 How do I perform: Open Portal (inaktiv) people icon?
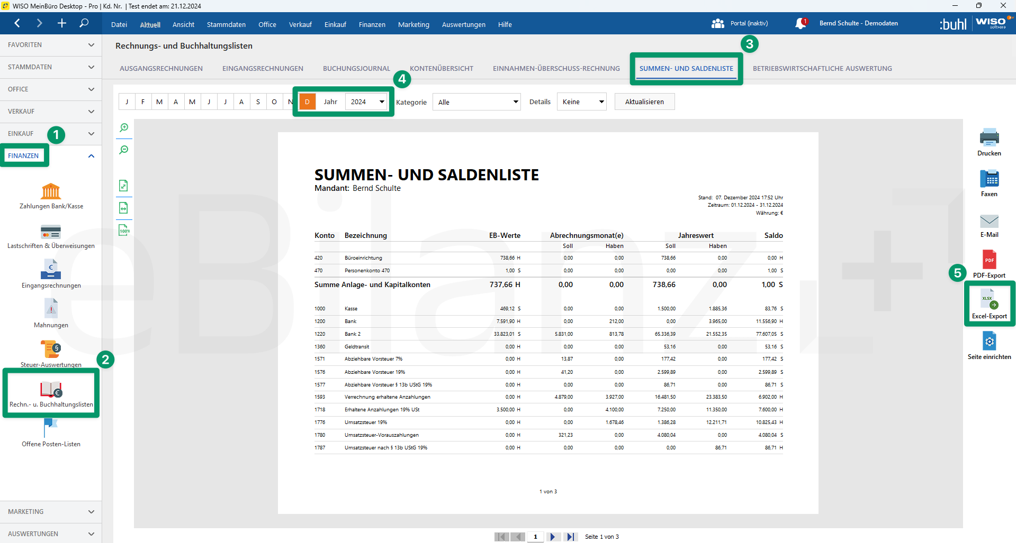point(718,24)
